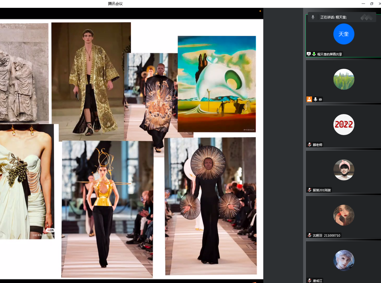The width and height of the screenshot is (381, 283).
Task: Select the pink hat avatar of 服装201陆骏
Action: coord(344,170)
